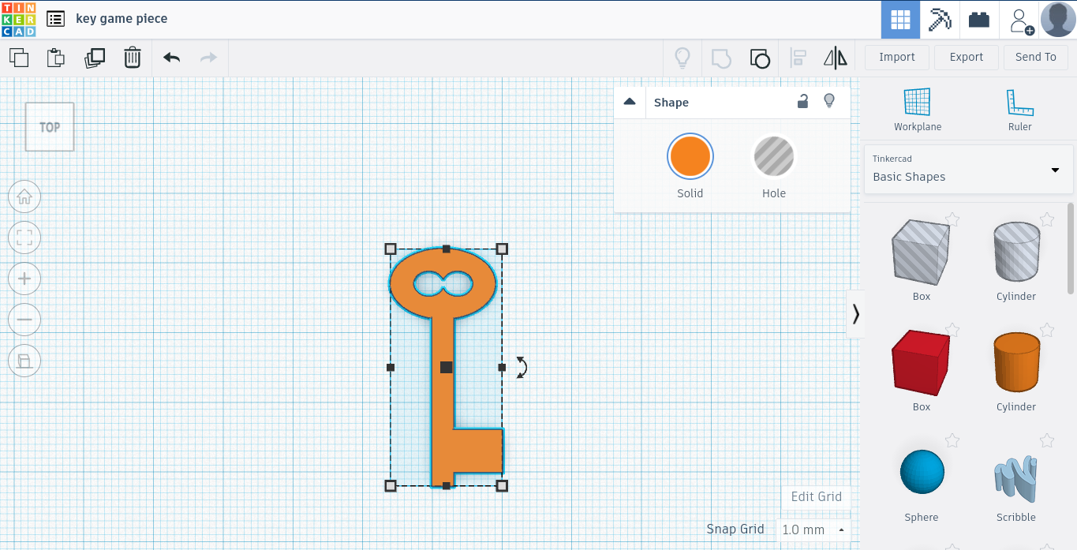Favorite the Scribble shape star

pyautogui.click(x=1047, y=440)
